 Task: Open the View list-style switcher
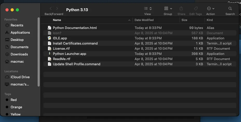[148, 9]
